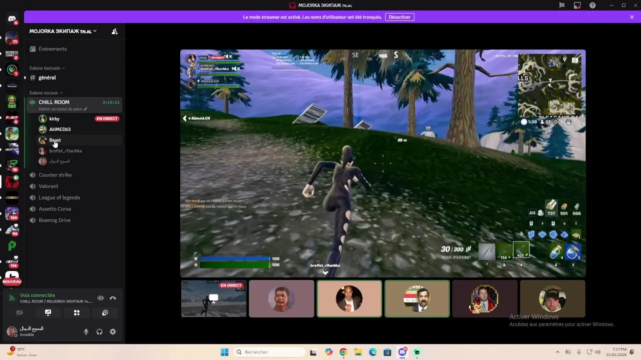This screenshot has width=641, height=360.
Task: Toggle noise suppression waveform icon
Action: click(x=101, y=298)
